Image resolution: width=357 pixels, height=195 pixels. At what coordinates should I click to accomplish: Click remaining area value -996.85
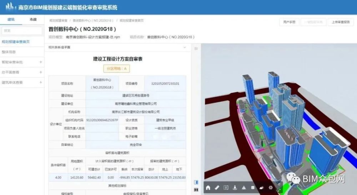125,178
